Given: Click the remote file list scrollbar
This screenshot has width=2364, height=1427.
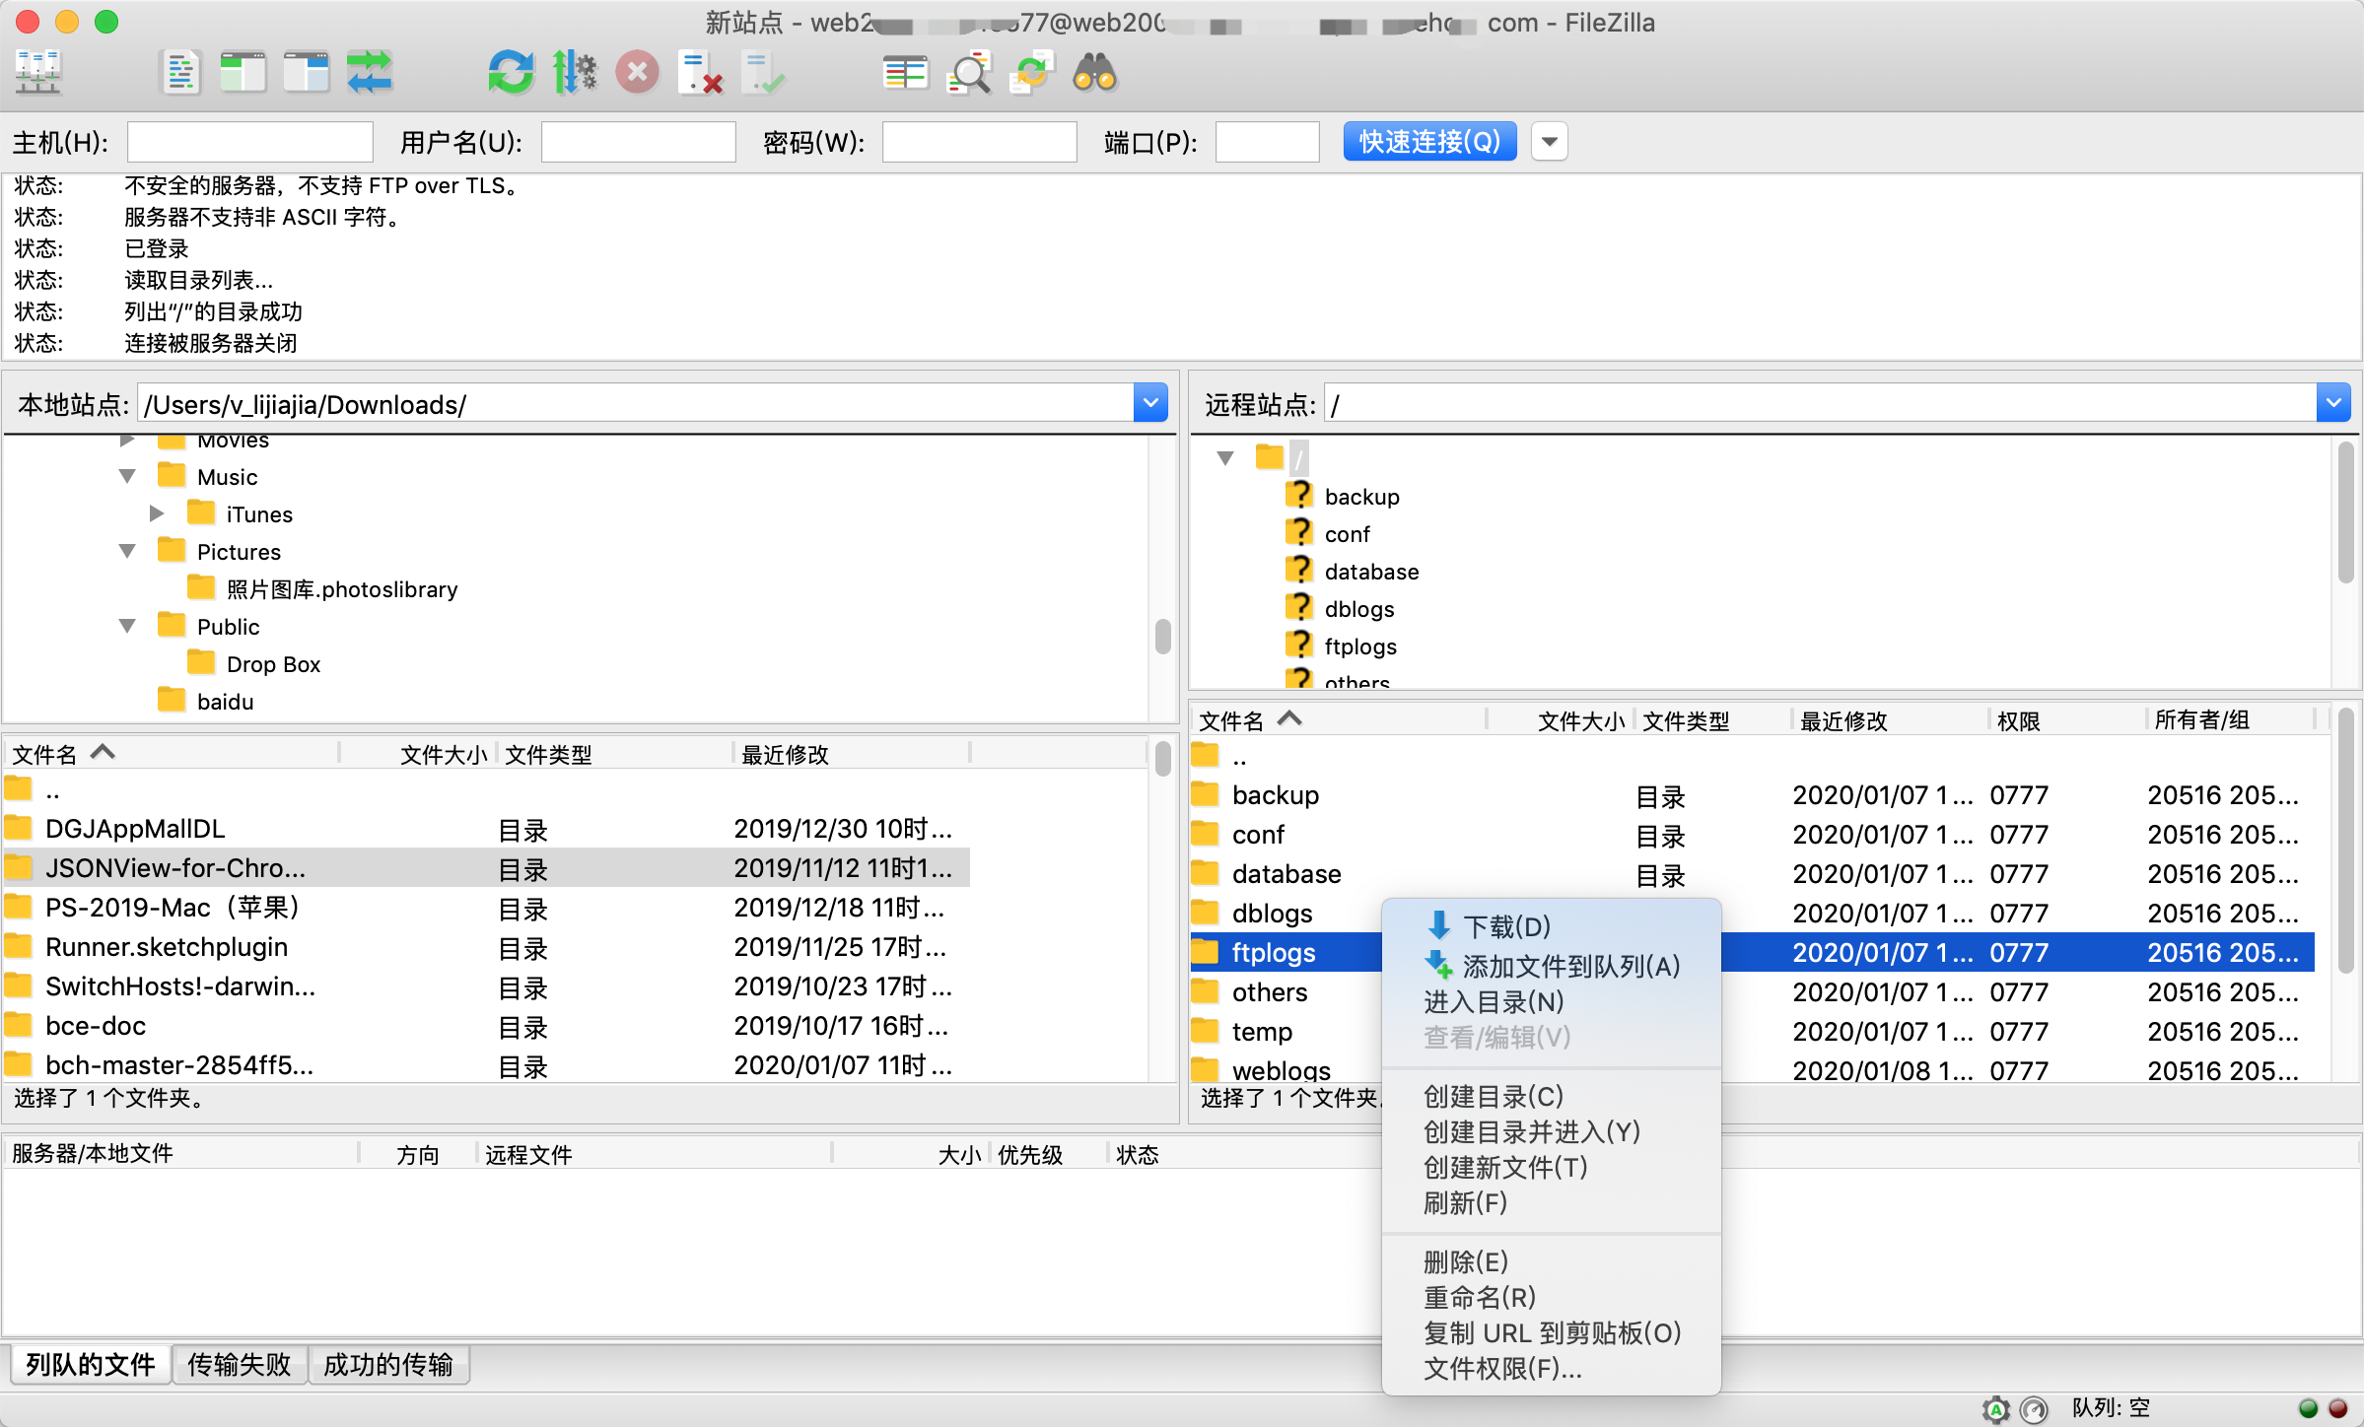Looking at the screenshot, I should pos(2346,843).
